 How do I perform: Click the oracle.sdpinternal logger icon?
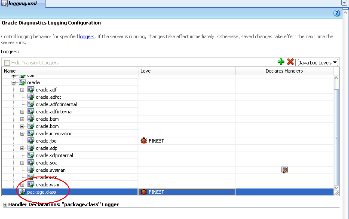(31, 155)
